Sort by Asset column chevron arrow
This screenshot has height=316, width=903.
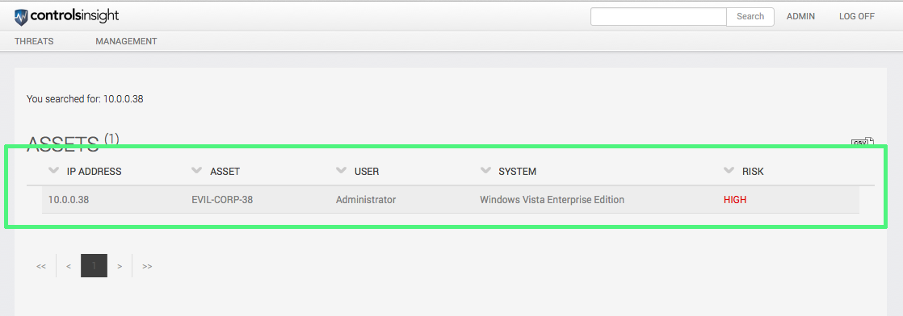pos(197,170)
